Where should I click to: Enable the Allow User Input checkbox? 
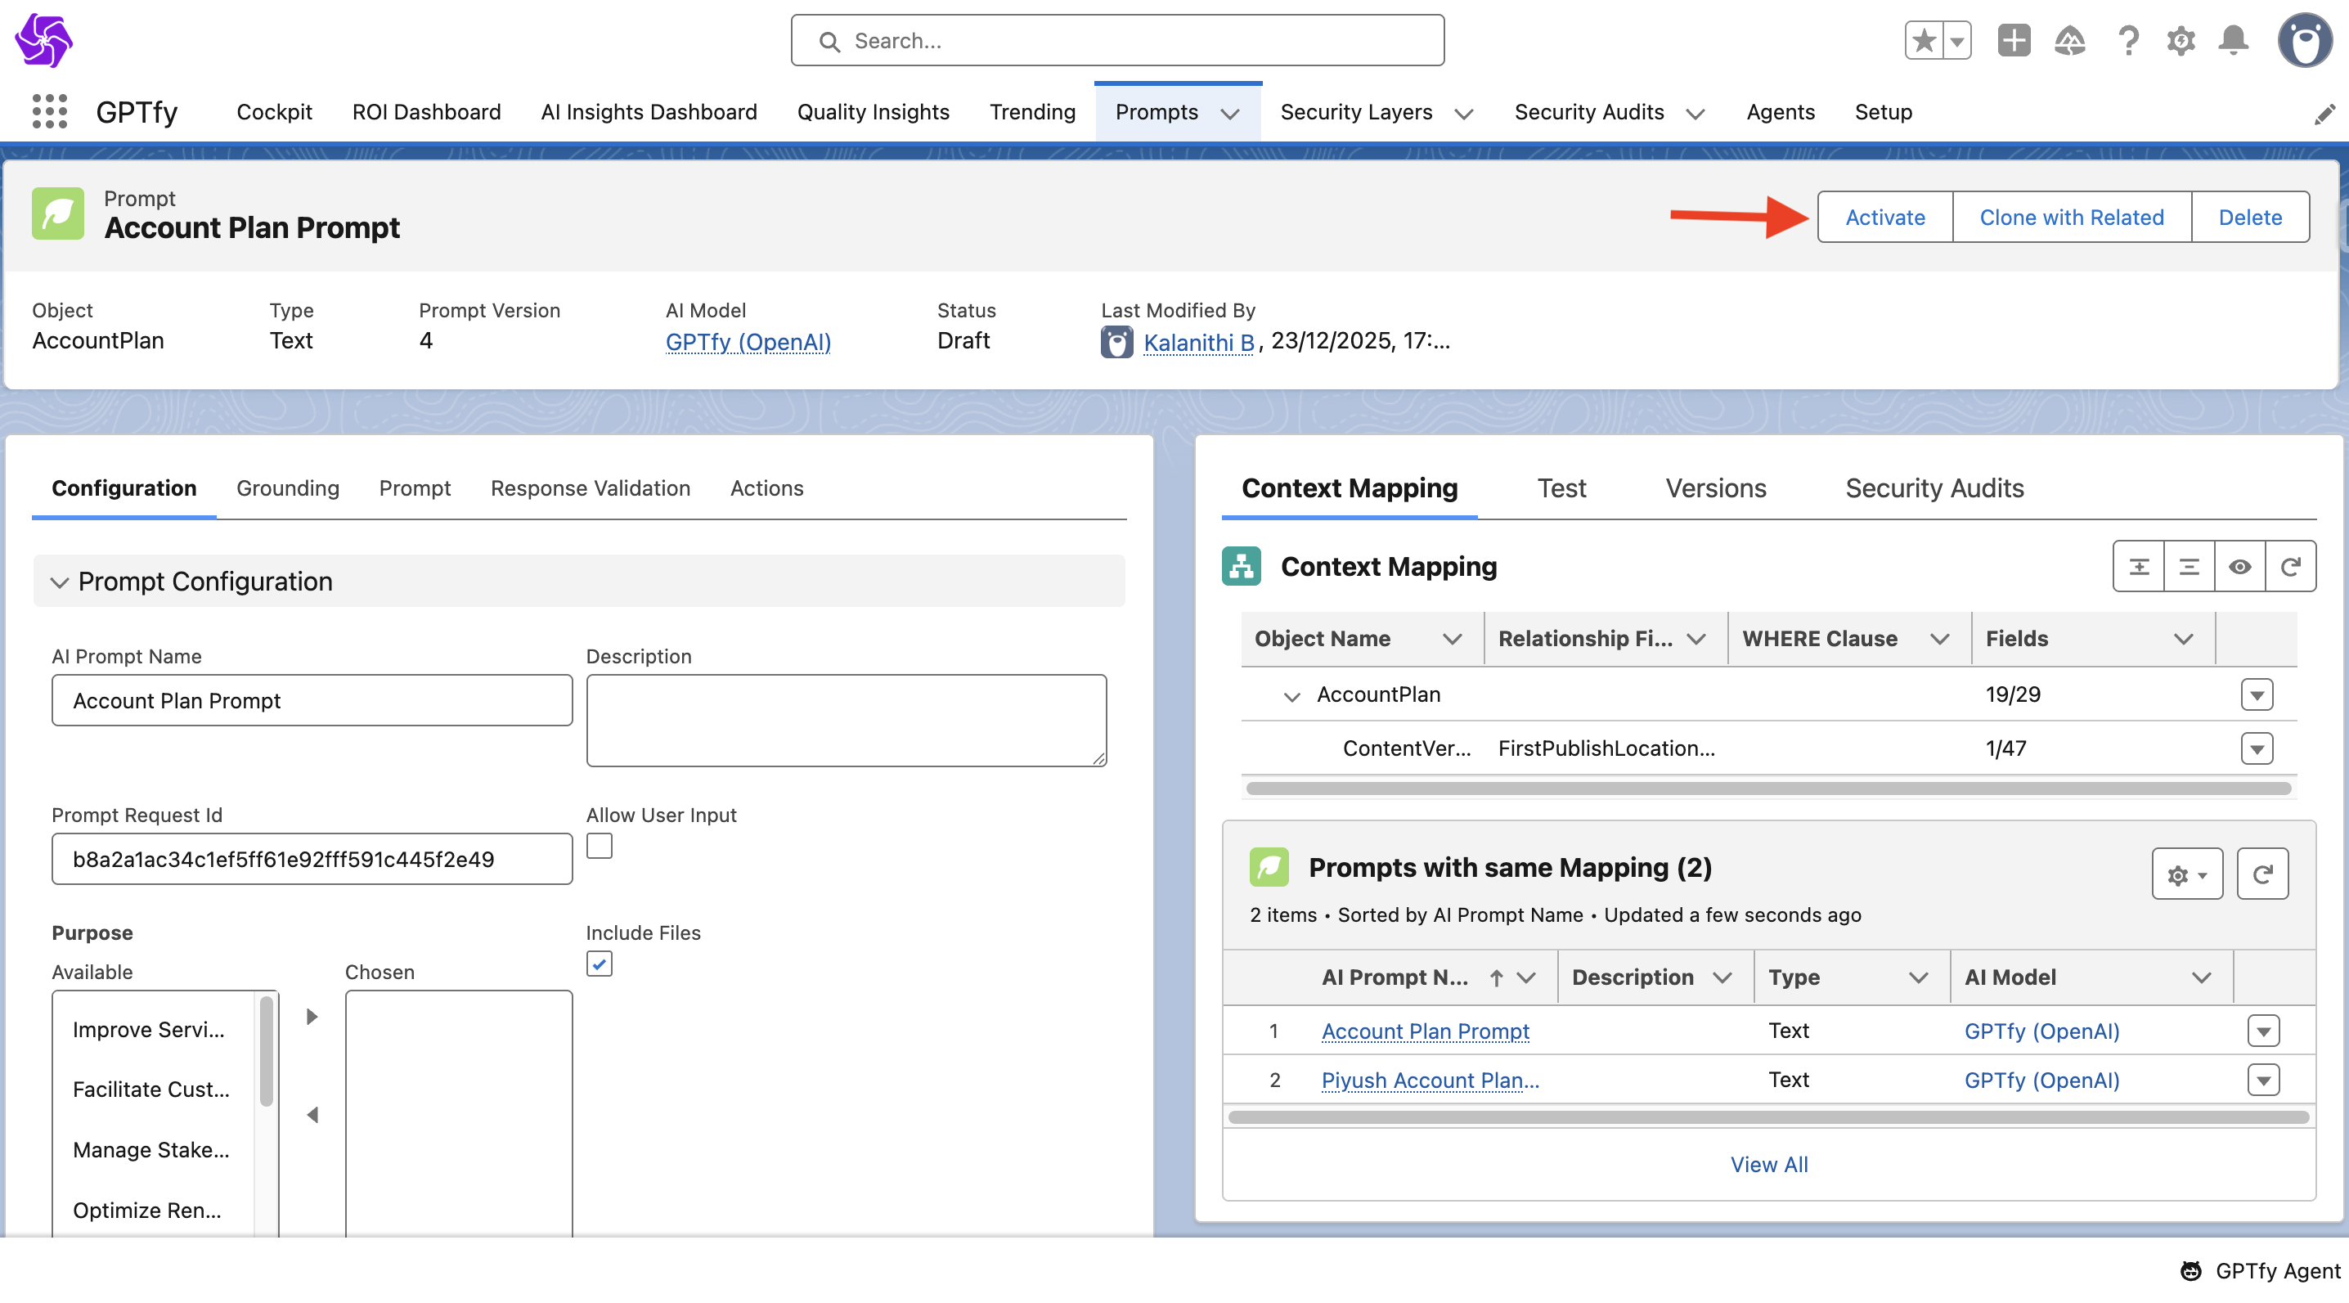click(599, 847)
